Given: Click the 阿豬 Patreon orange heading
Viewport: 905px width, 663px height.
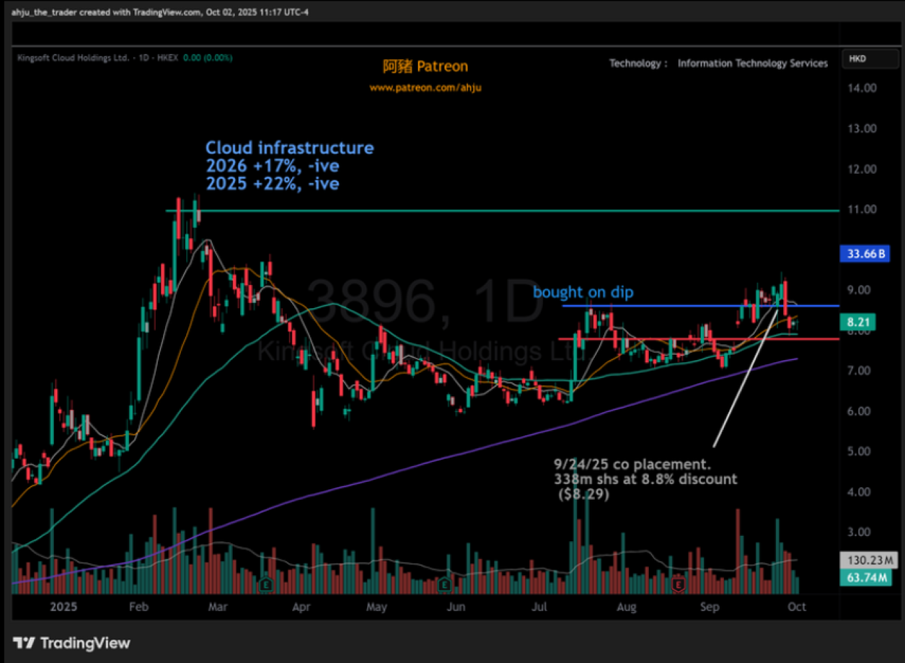Looking at the screenshot, I should click(425, 67).
